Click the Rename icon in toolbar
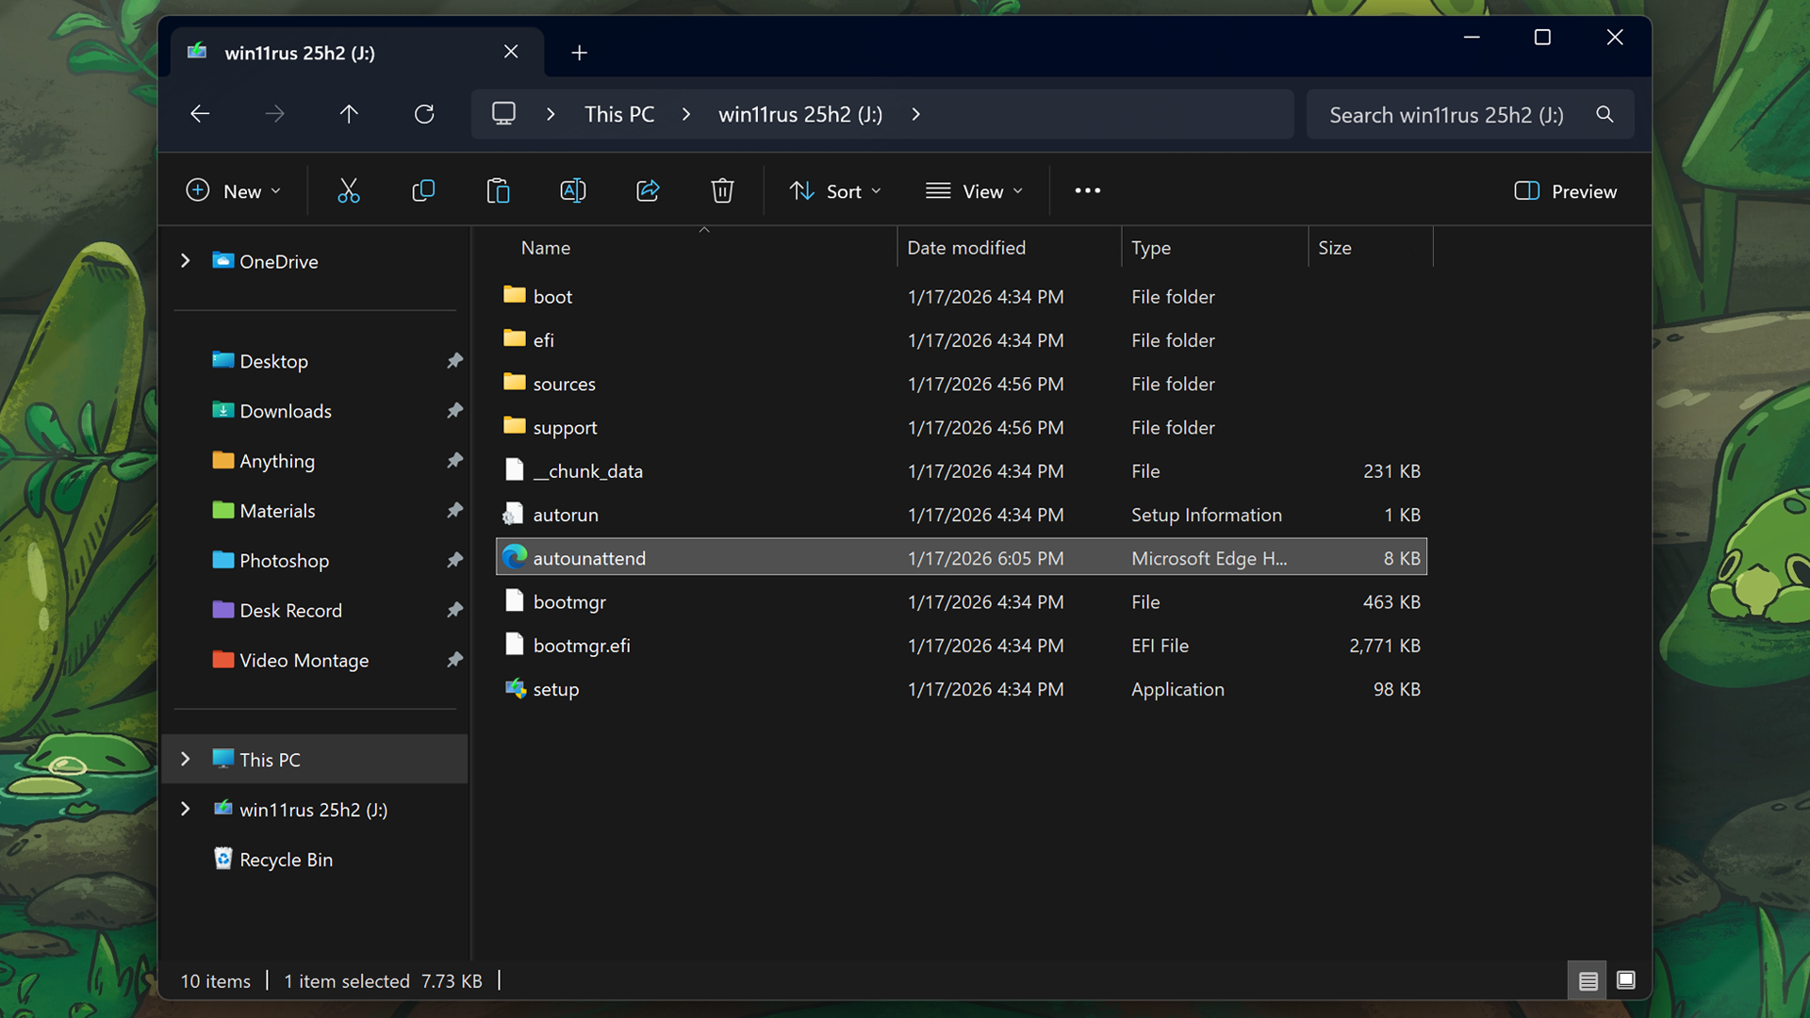This screenshot has height=1018, width=1810. (x=572, y=191)
